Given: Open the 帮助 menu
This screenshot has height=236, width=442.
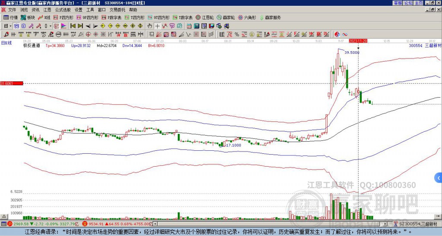Looking at the screenshot, I should 133,10.
